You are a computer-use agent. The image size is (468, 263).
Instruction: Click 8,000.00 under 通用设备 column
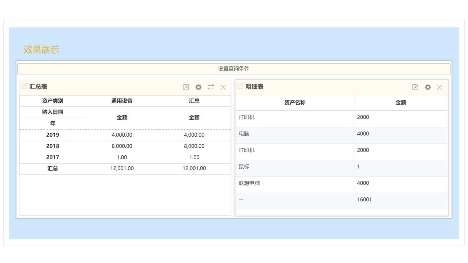pyautogui.click(x=122, y=146)
